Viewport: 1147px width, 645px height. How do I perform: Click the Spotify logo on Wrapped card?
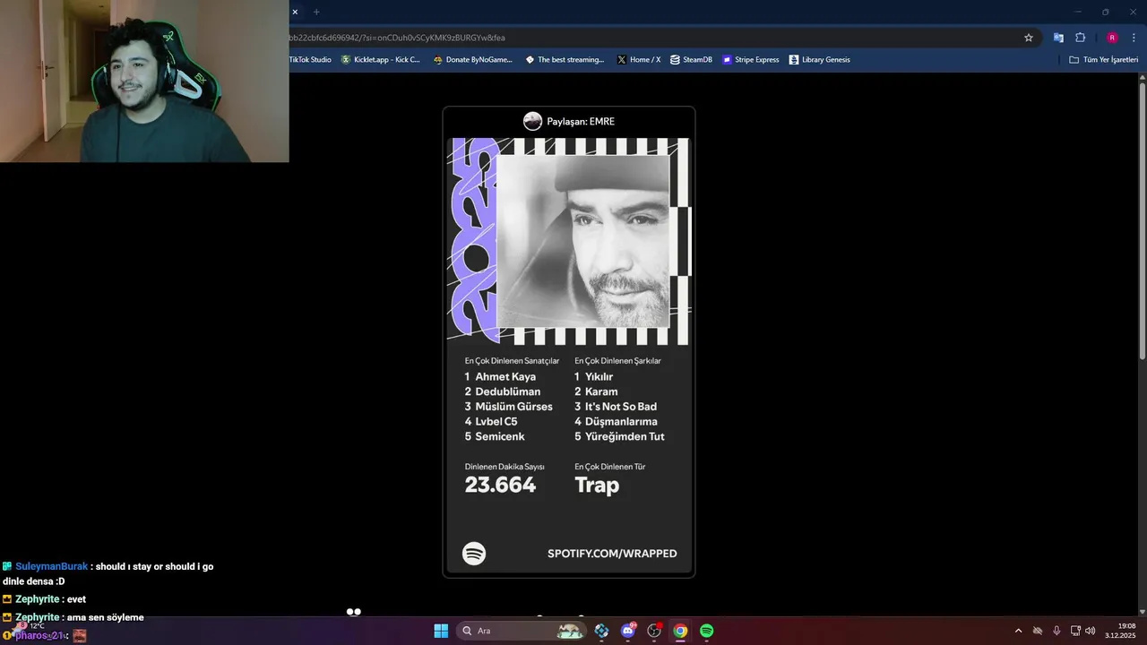click(474, 554)
